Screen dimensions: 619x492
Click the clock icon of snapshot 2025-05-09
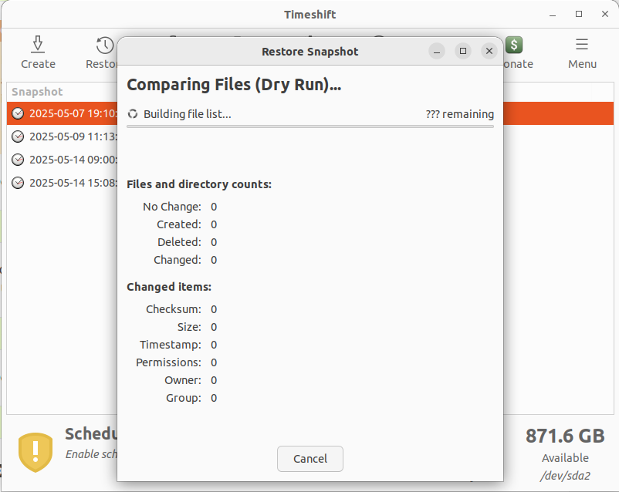18,136
